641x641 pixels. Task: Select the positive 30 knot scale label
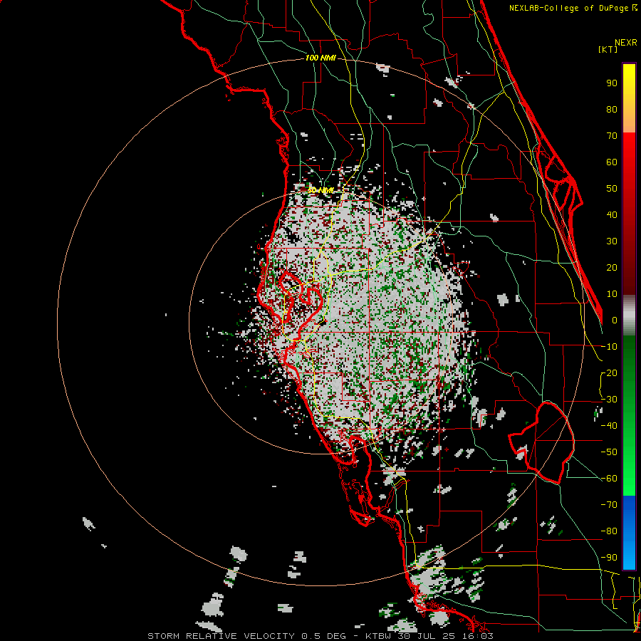point(612,241)
